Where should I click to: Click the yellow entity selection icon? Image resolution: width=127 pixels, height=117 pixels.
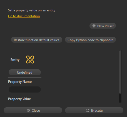pyautogui.click(x=30, y=59)
